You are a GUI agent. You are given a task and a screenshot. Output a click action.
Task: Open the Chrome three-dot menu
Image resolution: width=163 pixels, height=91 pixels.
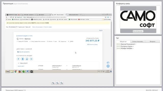110,17
